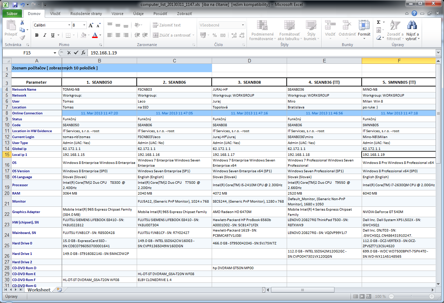Viewport: 444px width, 303px height.
Task: Click the formula bar showing 192.168.1.19
Action: pyautogui.click(x=262, y=53)
